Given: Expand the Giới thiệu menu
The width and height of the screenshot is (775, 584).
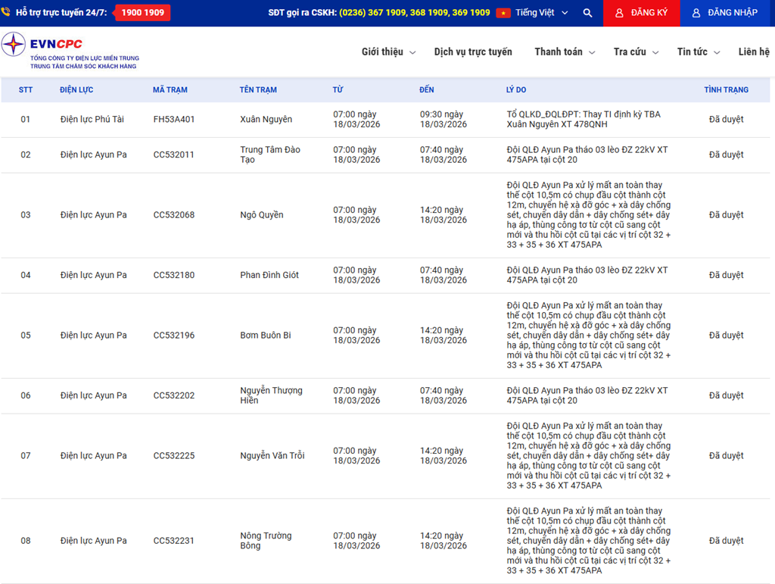Looking at the screenshot, I should (x=388, y=52).
